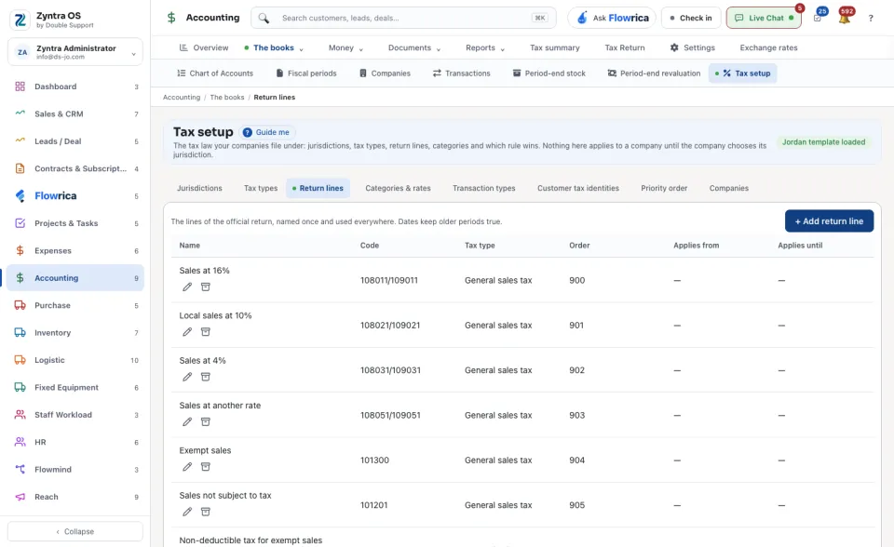Click the help question mark icon
The width and height of the screenshot is (894, 547).
pyautogui.click(x=871, y=19)
